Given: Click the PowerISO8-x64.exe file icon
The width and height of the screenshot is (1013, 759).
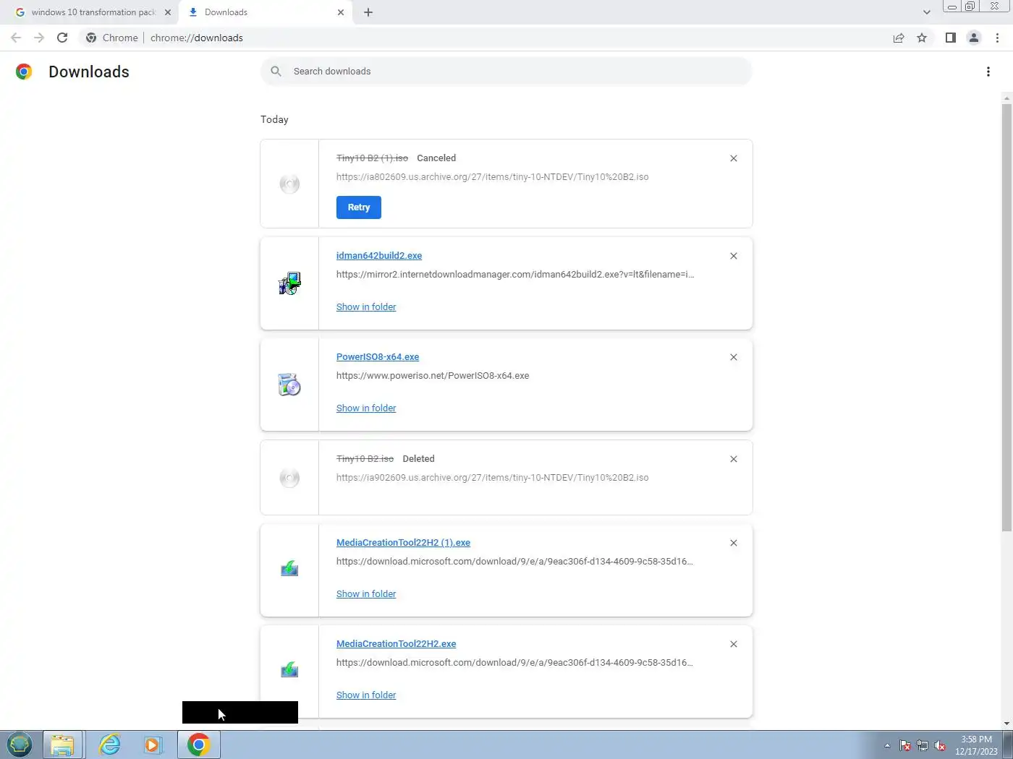Looking at the screenshot, I should tap(289, 385).
